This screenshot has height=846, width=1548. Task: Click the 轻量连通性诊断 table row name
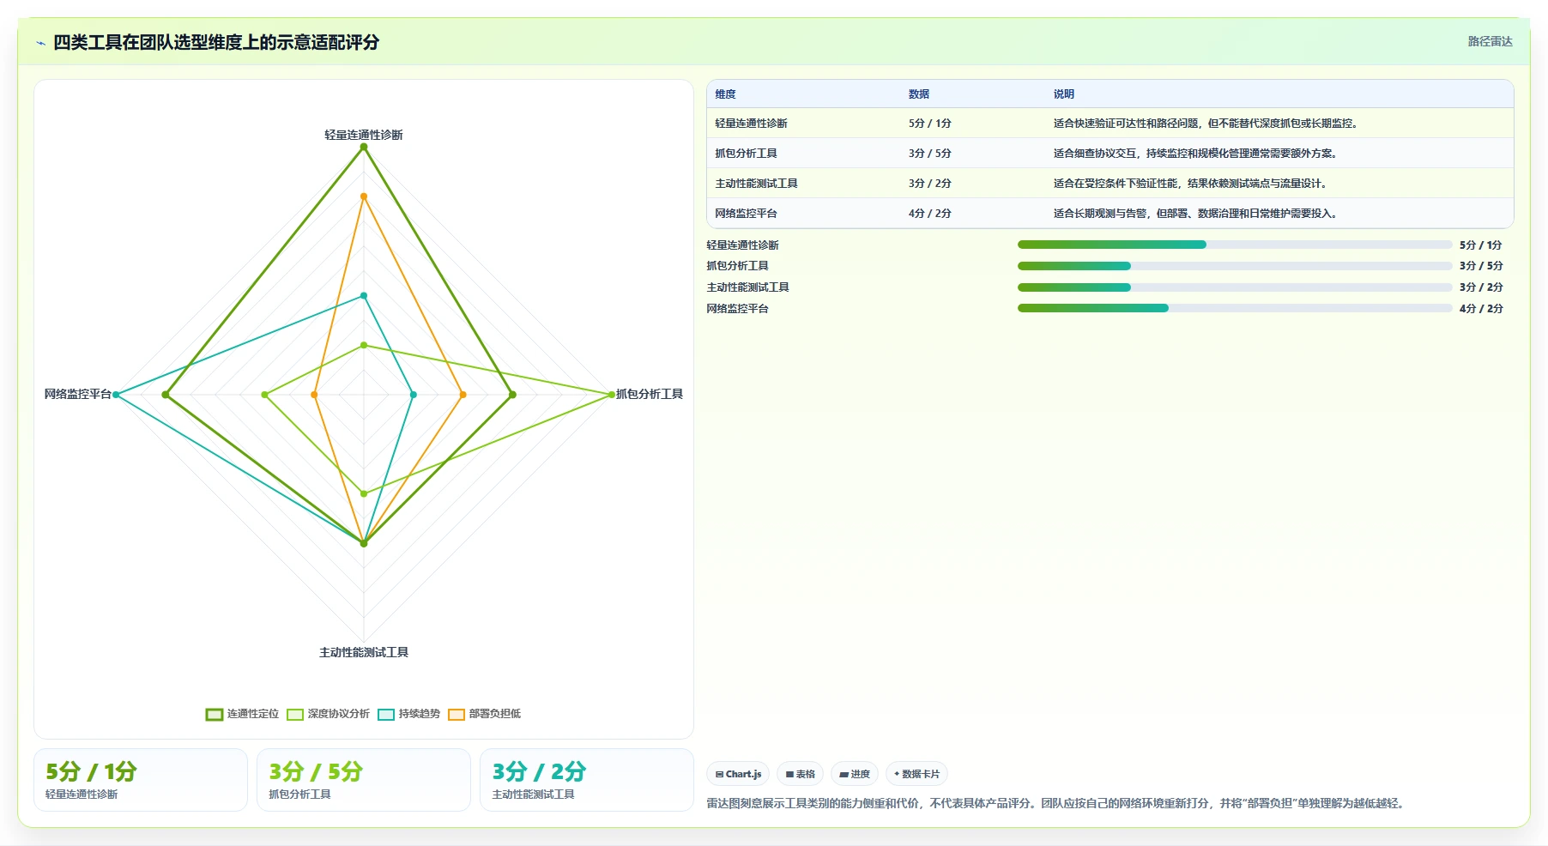point(751,124)
